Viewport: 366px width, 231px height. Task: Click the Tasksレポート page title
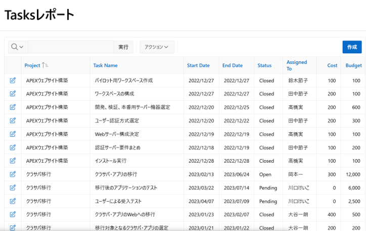coord(39,15)
